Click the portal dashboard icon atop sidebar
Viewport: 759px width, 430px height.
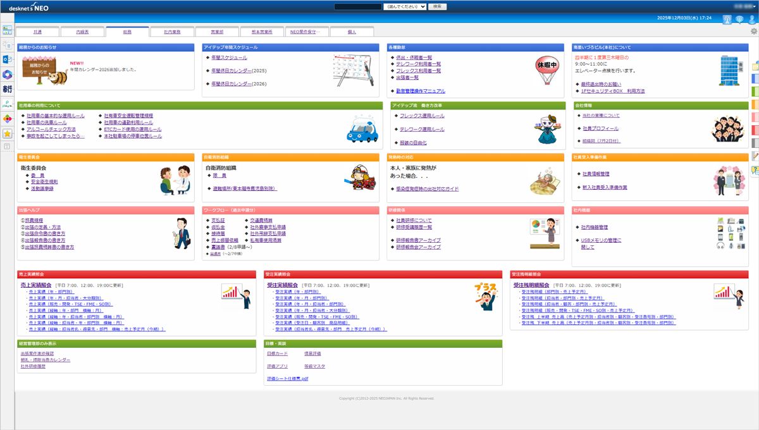pyautogui.click(x=7, y=30)
